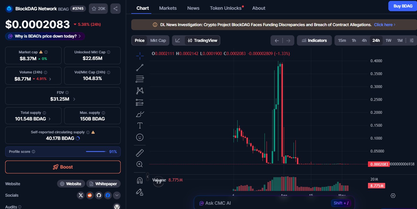Set chart interval to 4h
The width and height of the screenshot is (417, 209).
pos(364,40)
